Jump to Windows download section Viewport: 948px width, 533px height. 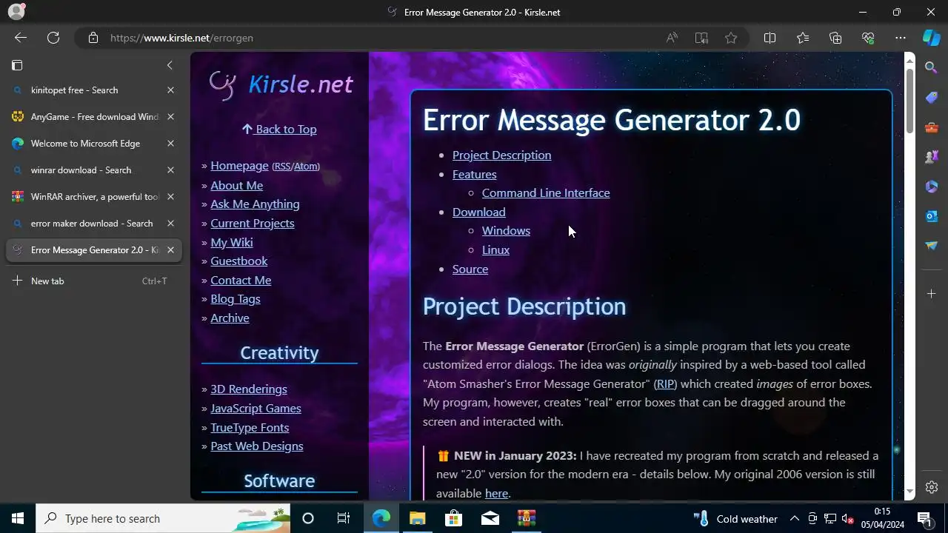(506, 231)
